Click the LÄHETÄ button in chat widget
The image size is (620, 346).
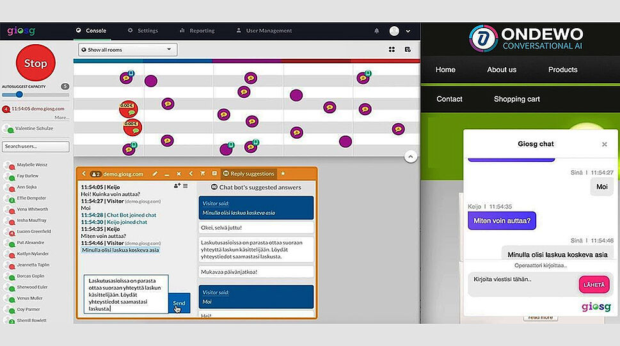(x=594, y=285)
